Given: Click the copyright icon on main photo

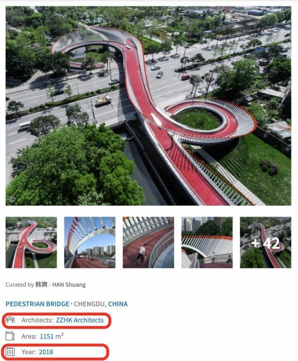Looking at the screenshot, I should pos(12,200).
